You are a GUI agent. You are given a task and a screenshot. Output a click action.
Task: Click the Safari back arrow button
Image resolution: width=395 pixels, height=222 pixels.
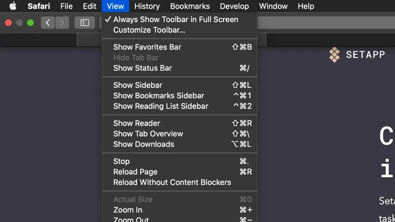pos(48,23)
